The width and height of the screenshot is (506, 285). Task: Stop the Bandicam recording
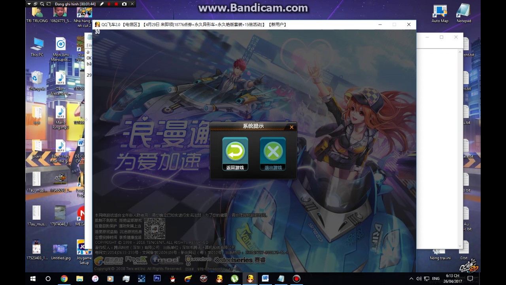[117, 4]
